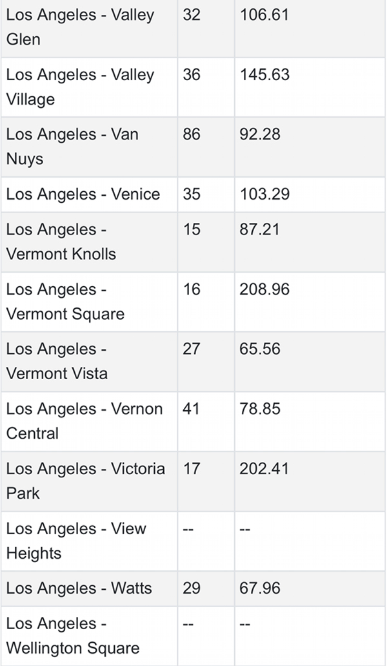Select the Los Angeles - Valley Glen cell
The image size is (387, 666).
point(89,27)
